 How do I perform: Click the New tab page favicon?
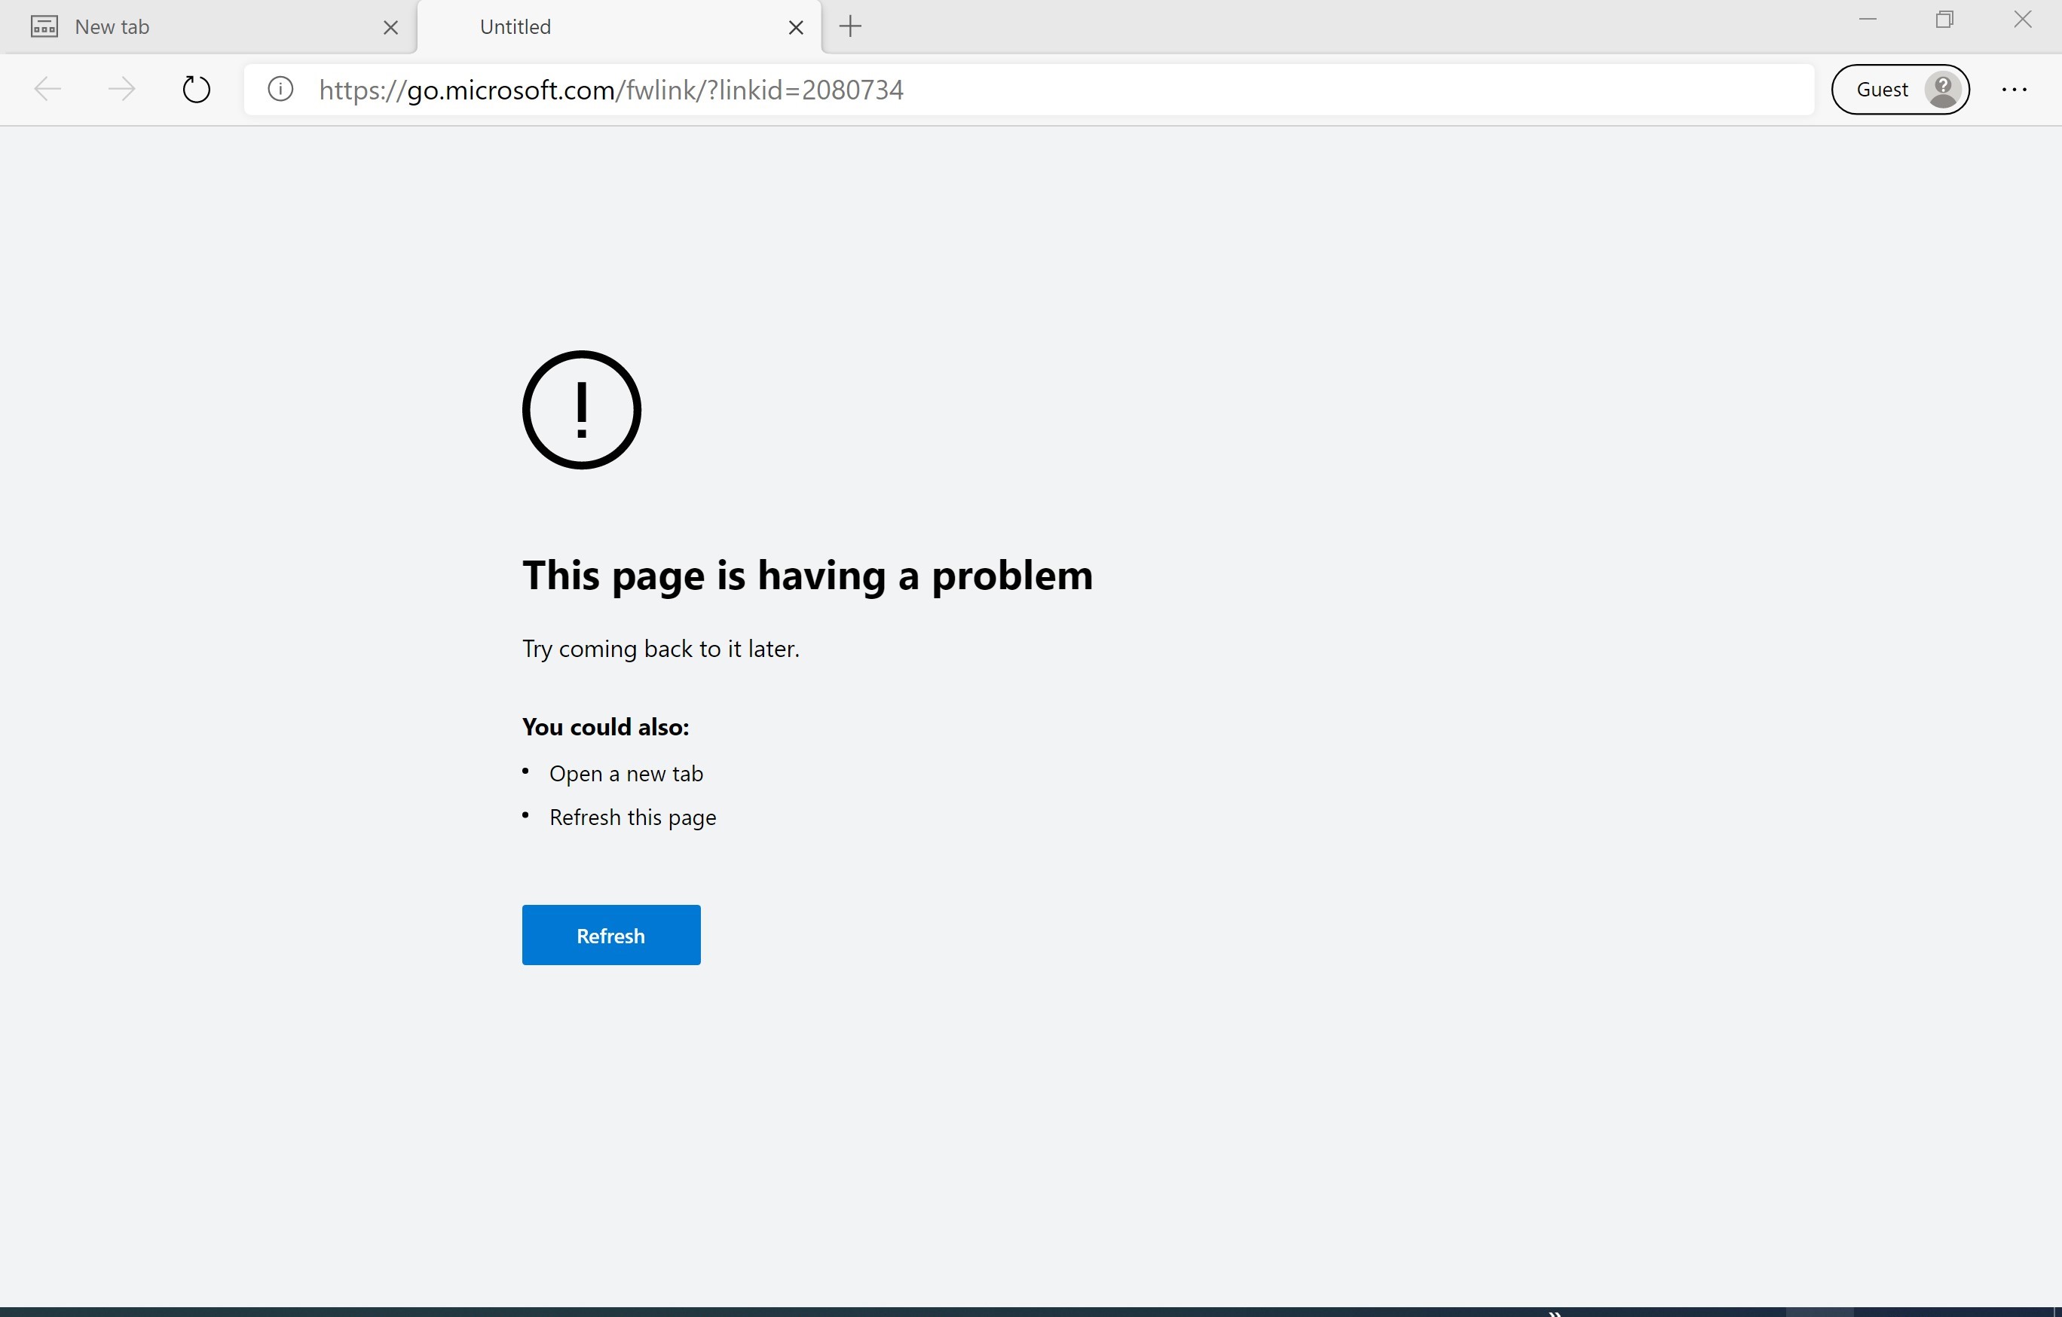pyautogui.click(x=44, y=26)
